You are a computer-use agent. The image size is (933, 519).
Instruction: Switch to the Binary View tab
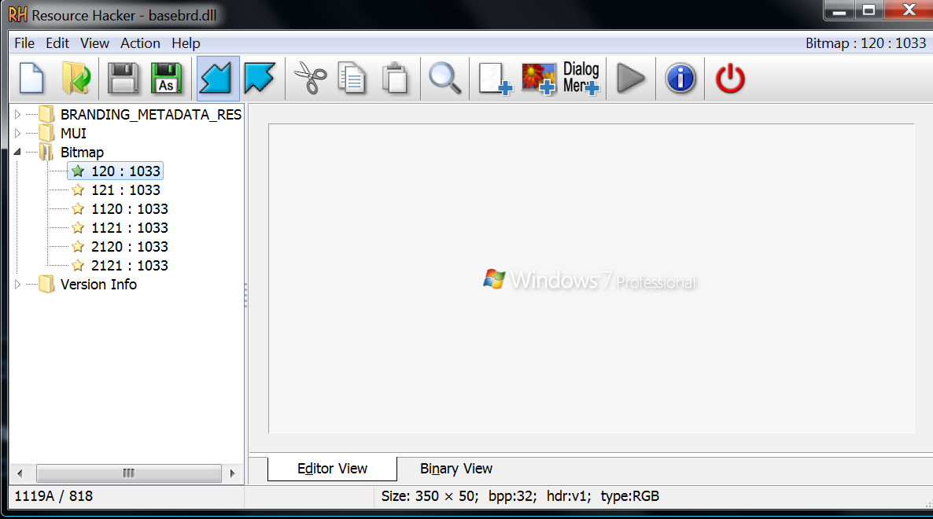pyautogui.click(x=456, y=469)
